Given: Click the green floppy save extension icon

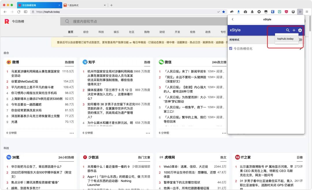Looking at the screenshot, I should 280,12.
